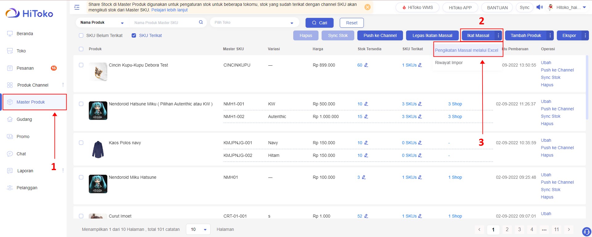Edit linked SKUs icon for KMJPNJG-001
This screenshot has width=592, height=237.
click(x=420, y=143)
